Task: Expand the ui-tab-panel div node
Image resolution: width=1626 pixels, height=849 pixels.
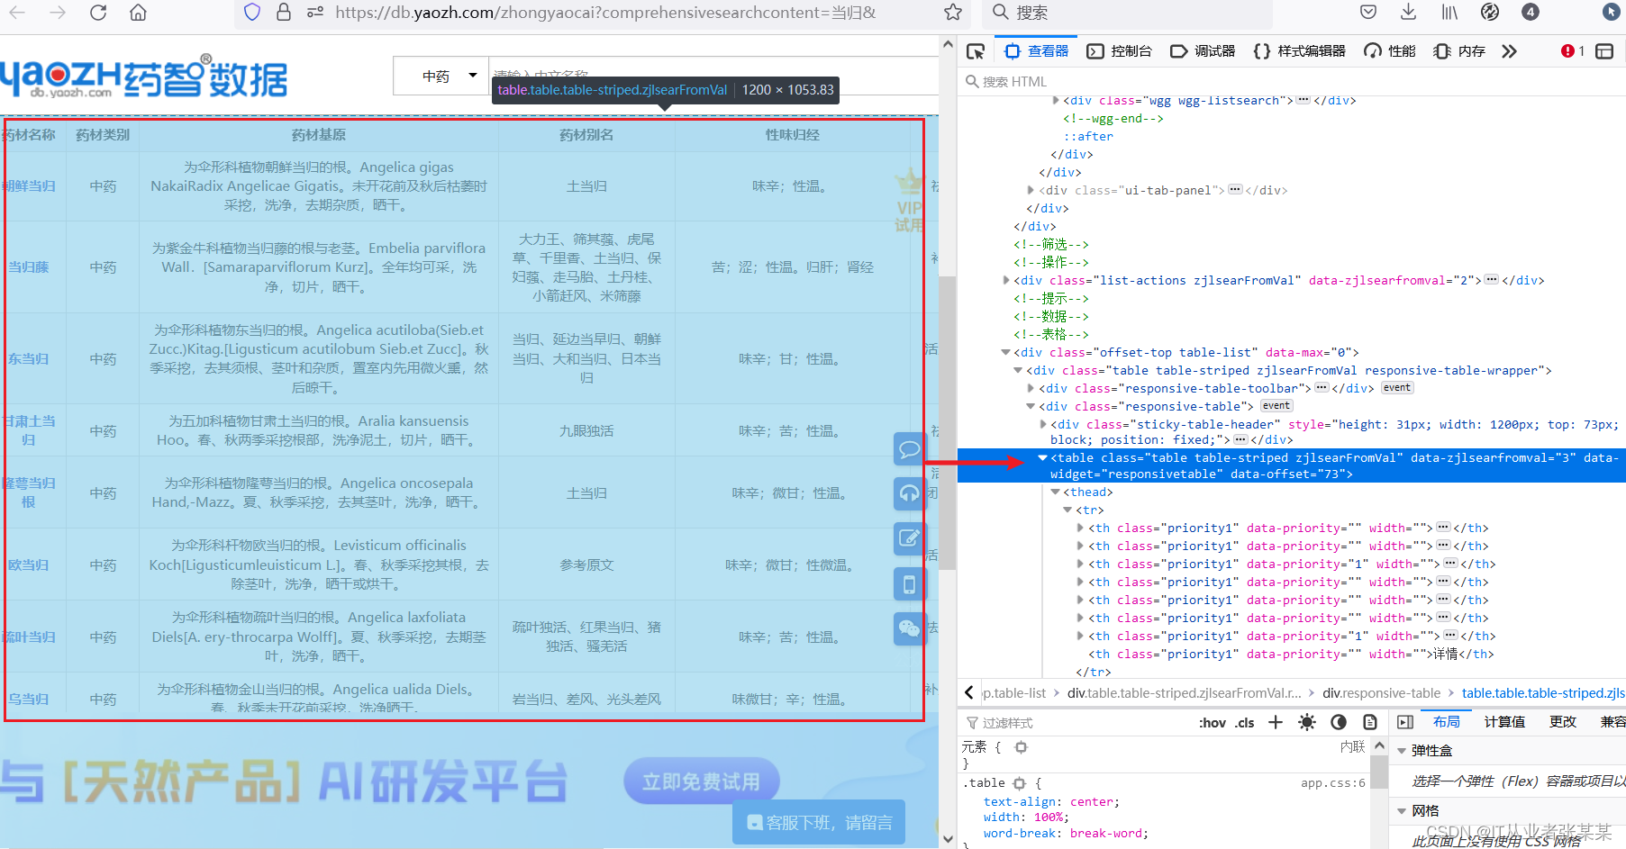Action: coord(1031,190)
